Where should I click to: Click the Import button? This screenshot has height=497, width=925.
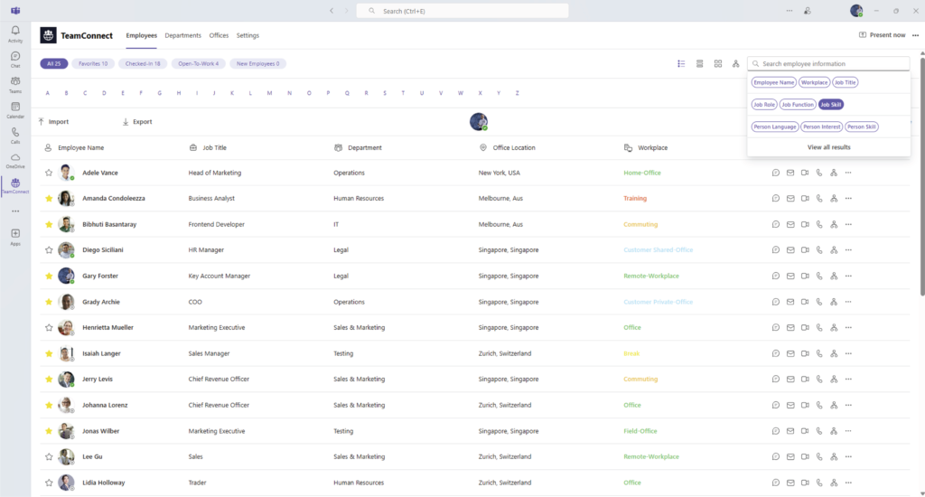click(53, 122)
